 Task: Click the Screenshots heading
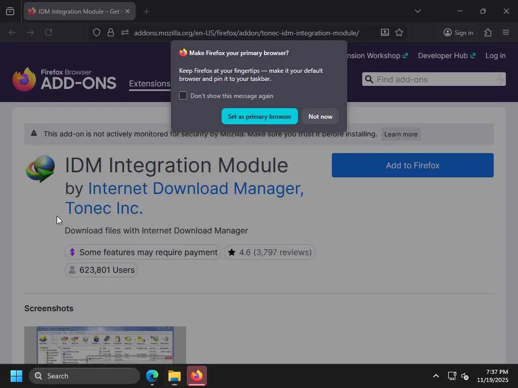(49, 309)
